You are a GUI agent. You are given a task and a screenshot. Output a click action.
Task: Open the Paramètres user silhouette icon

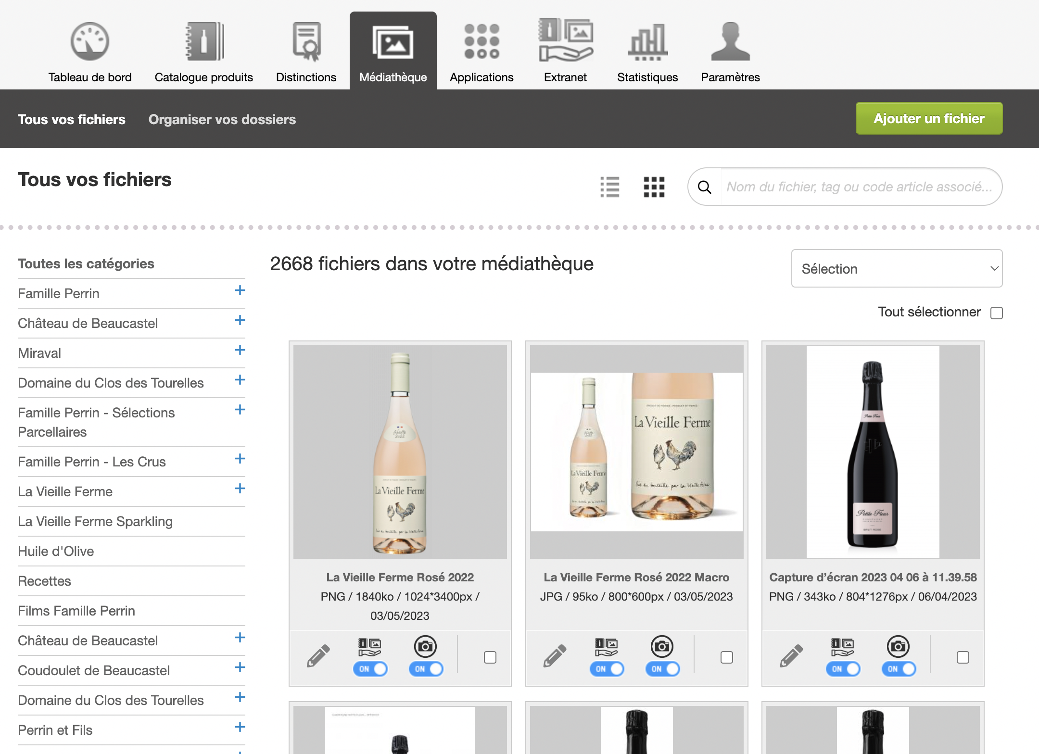point(730,41)
